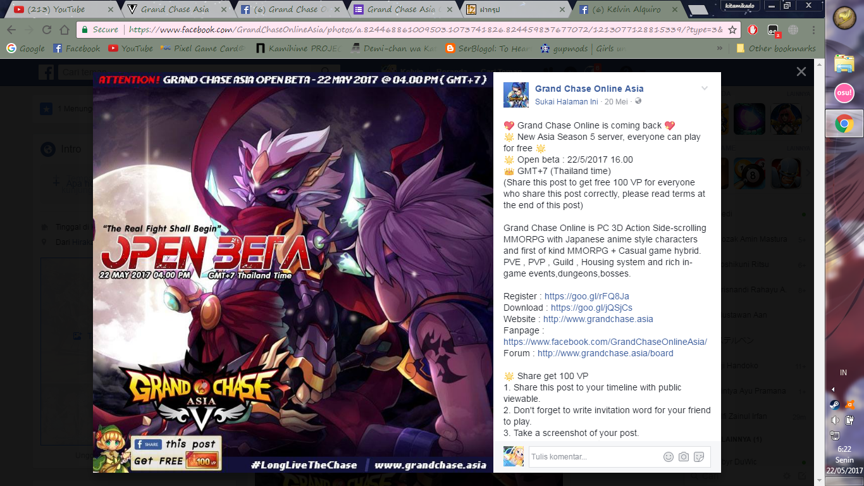Click the grey globe extension icon

click(x=793, y=30)
